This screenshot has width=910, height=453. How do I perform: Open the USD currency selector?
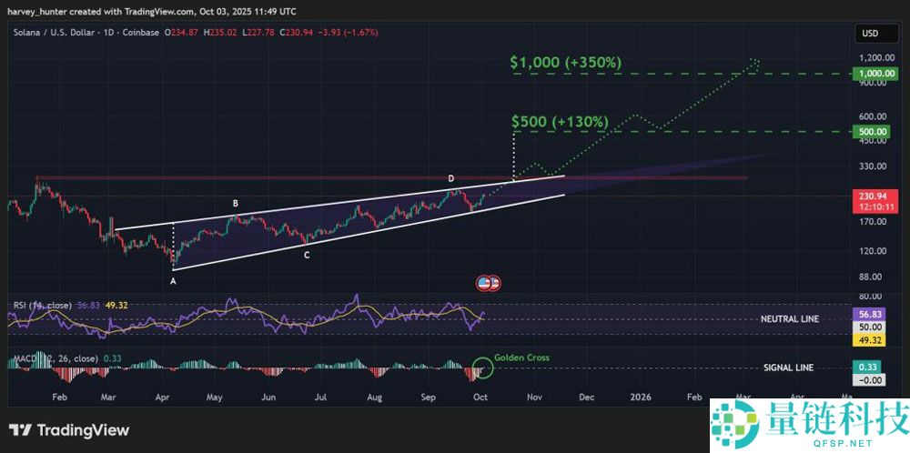(x=868, y=34)
